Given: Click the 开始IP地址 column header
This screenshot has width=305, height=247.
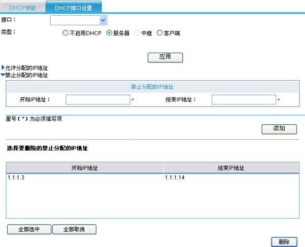Looking at the screenshot, I should (85, 168).
